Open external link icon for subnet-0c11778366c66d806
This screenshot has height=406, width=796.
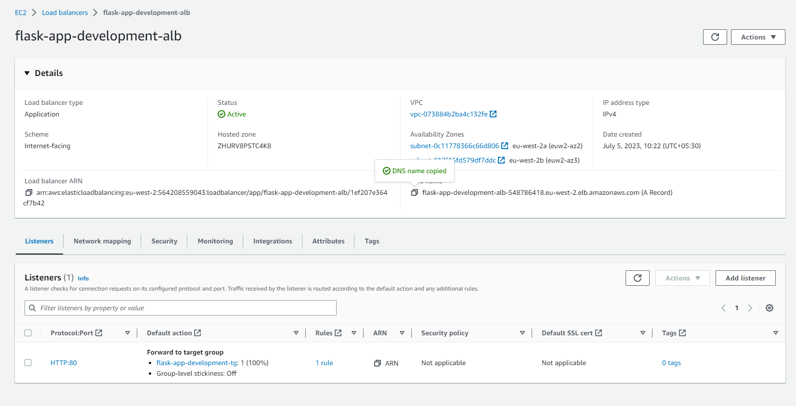click(x=505, y=146)
